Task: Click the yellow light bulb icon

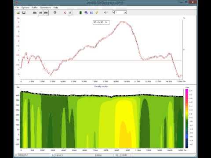Action: tap(97, 13)
